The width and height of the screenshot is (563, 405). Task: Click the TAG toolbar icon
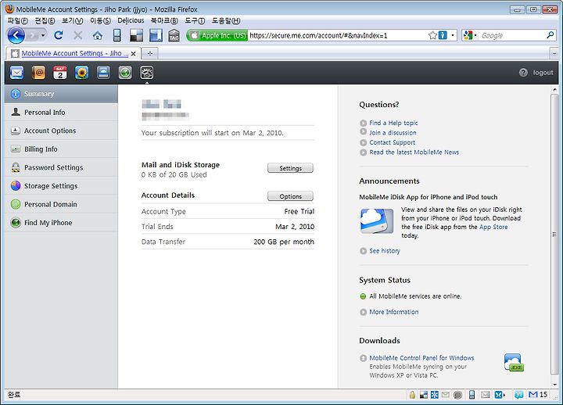(174, 35)
